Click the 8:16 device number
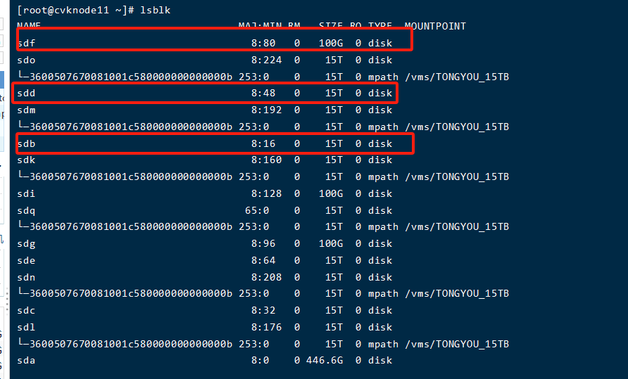 263,143
